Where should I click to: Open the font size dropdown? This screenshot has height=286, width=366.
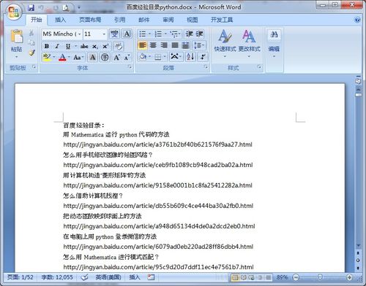[x=104, y=34]
